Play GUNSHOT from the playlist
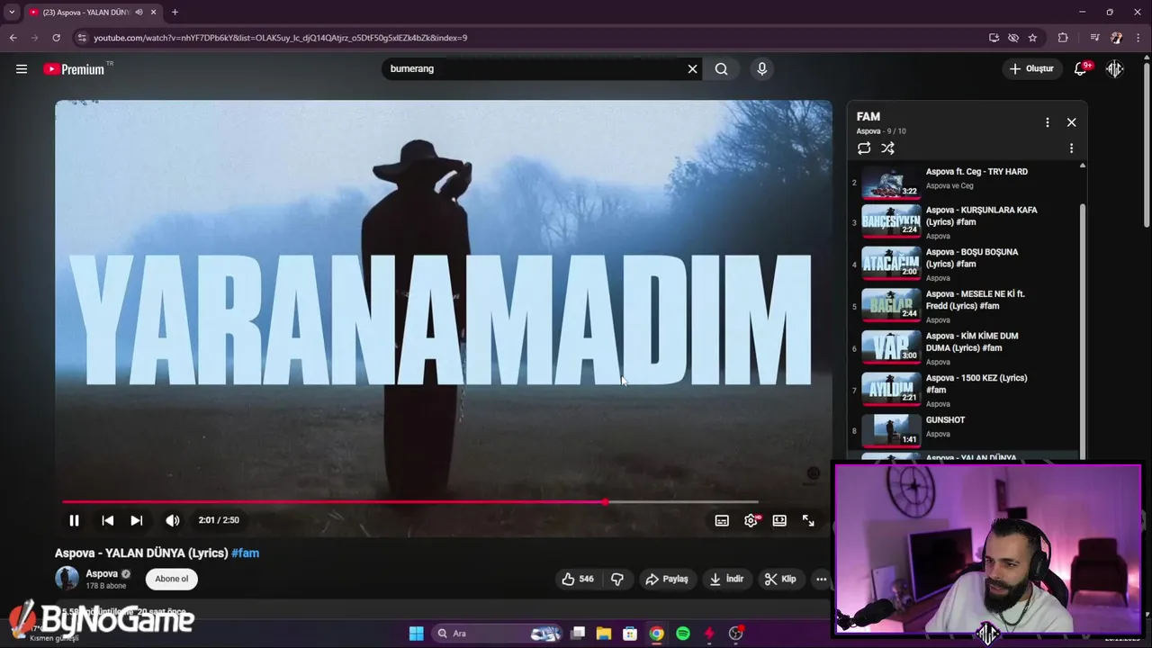The image size is (1152, 648). pyautogui.click(x=963, y=430)
